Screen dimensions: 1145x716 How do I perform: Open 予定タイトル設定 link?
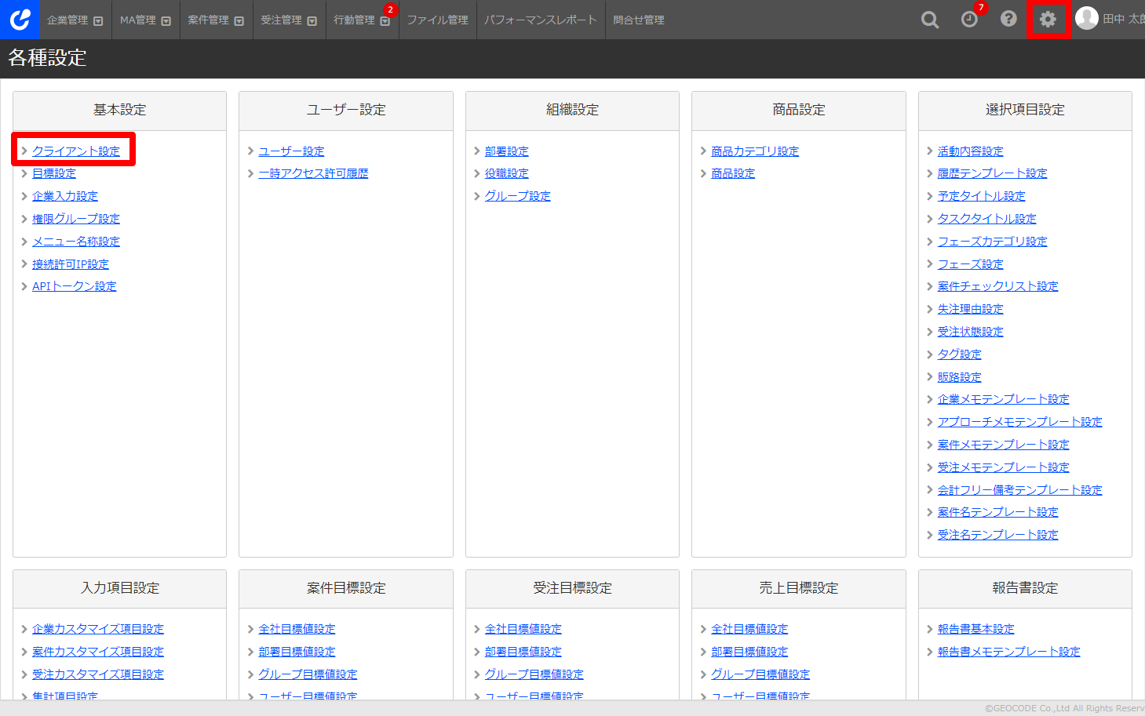[x=982, y=196]
